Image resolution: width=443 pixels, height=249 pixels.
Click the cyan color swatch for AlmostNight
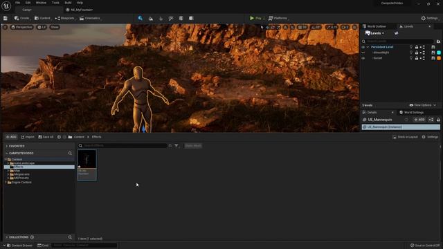[x=439, y=53]
